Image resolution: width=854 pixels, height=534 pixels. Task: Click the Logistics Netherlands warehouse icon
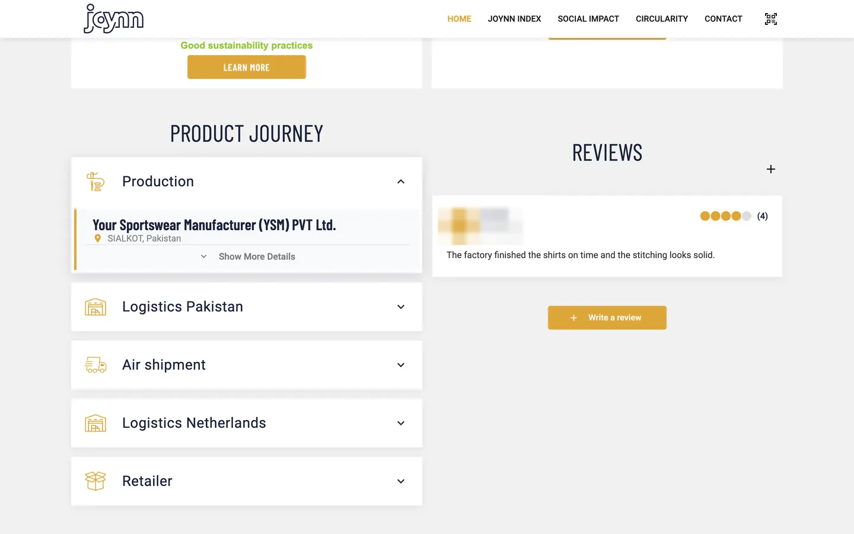pos(95,423)
